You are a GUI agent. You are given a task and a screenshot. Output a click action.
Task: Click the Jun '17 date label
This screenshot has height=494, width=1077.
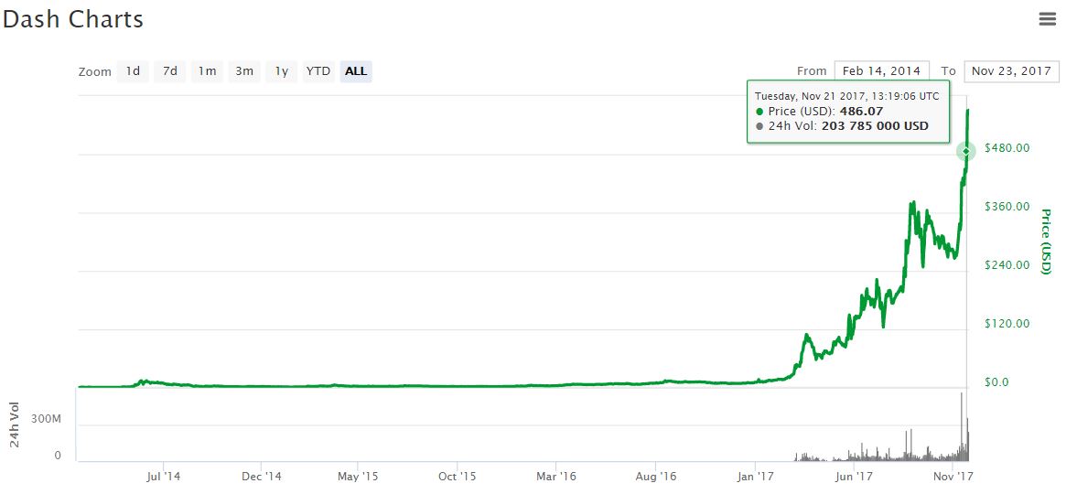click(x=853, y=476)
